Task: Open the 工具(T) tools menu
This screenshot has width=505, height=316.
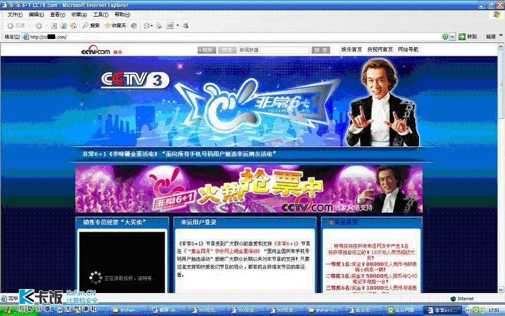Action: 101,14
